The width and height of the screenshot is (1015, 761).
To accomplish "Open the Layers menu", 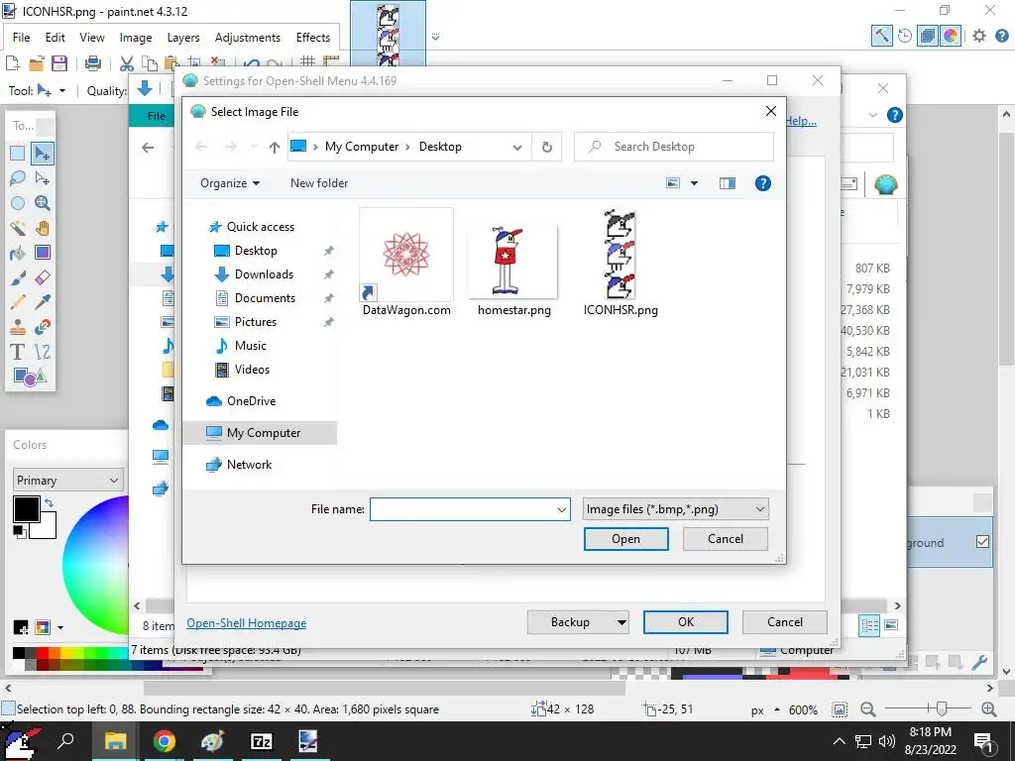I will point(183,38).
